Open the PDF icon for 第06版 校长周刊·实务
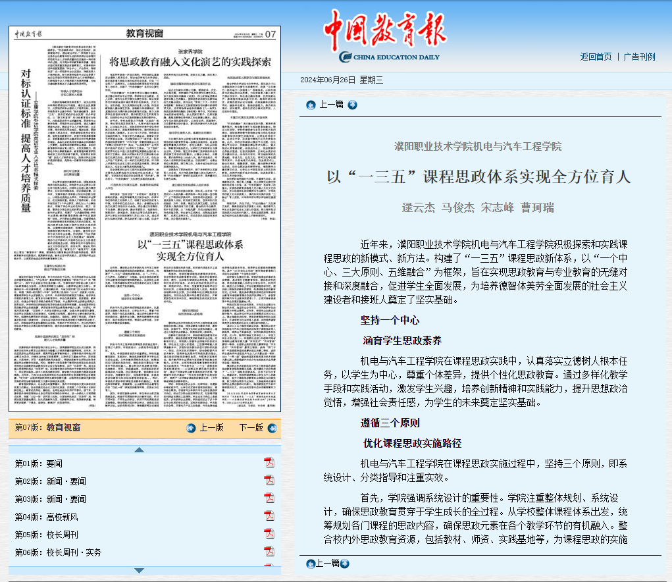672x582 pixels. click(269, 552)
